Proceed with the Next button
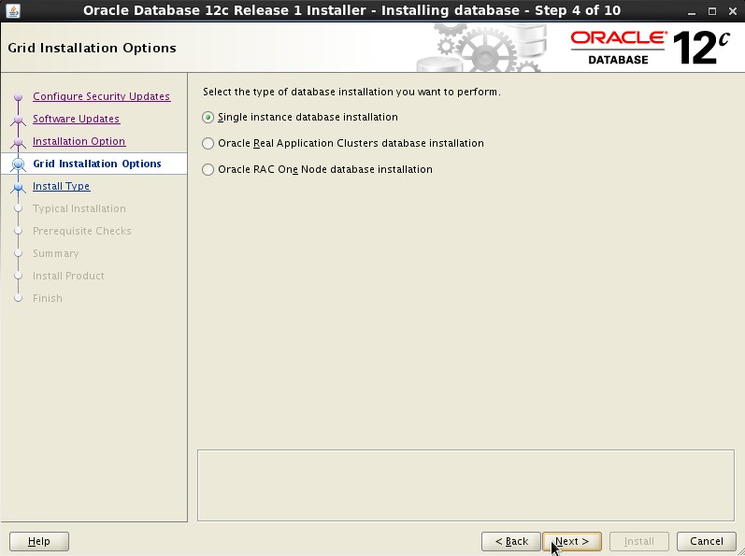This screenshot has width=745, height=556. click(x=572, y=541)
